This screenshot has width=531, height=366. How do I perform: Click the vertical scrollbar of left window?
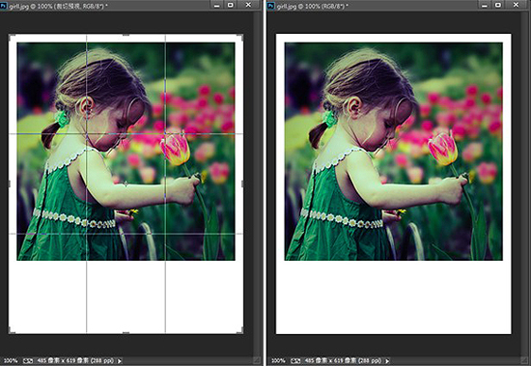pyautogui.click(x=258, y=183)
